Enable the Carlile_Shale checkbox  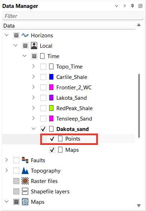[43, 77]
